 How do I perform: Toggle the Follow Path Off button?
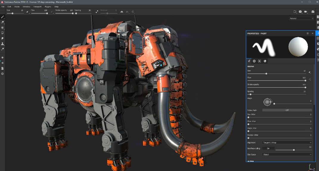(287, 110)
